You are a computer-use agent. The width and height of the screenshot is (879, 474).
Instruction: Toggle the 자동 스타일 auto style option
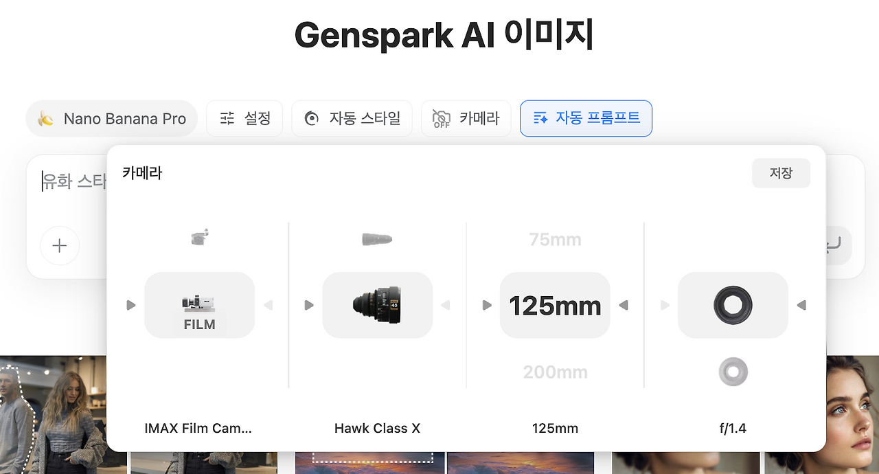click(x=352, y=118)
